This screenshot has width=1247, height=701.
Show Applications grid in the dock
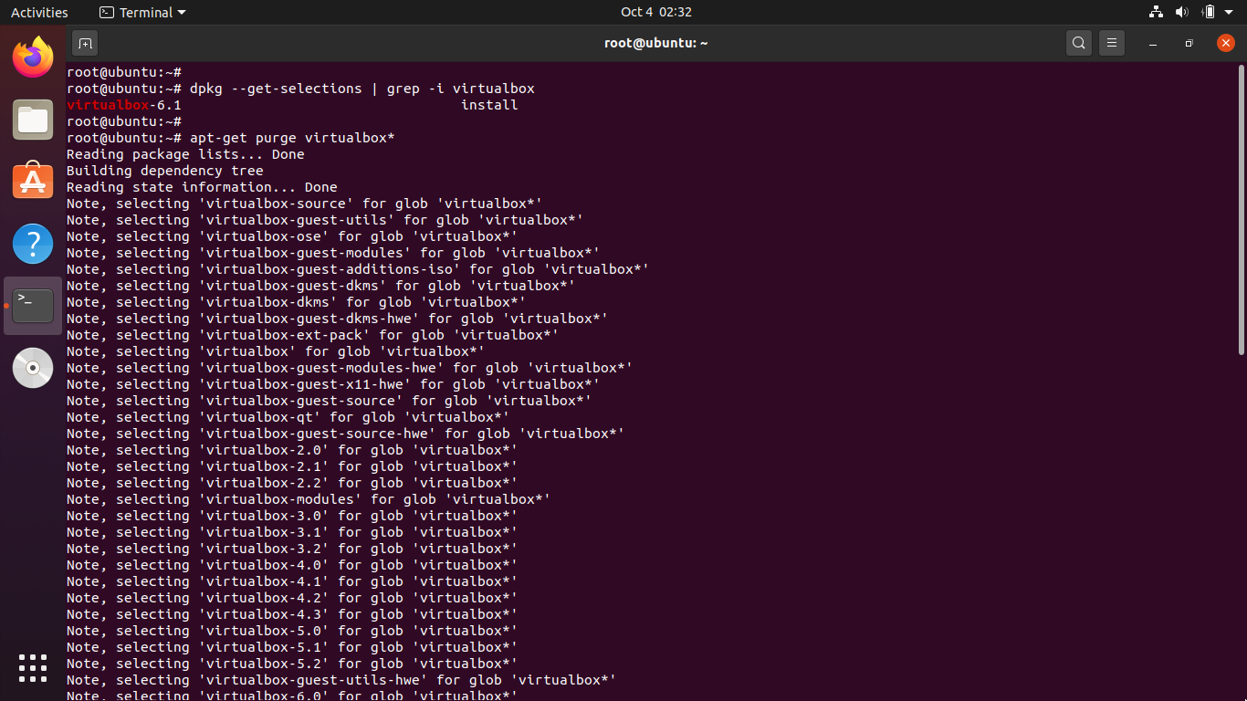click(x=33, y=668)
